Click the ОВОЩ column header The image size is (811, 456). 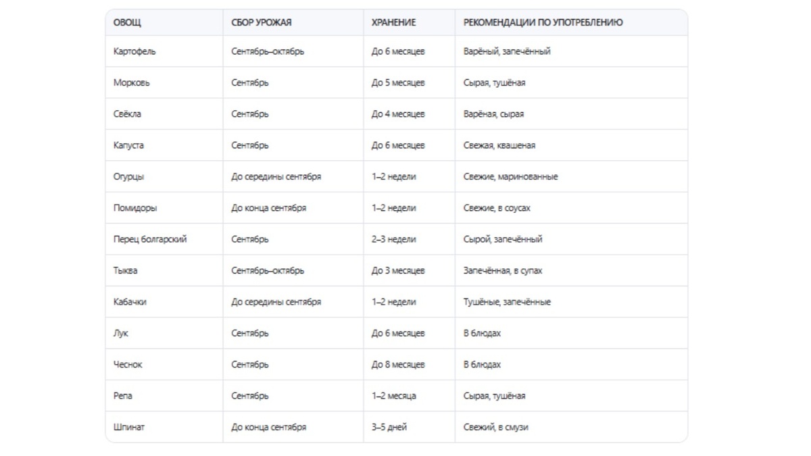click(x=127, y=22)
